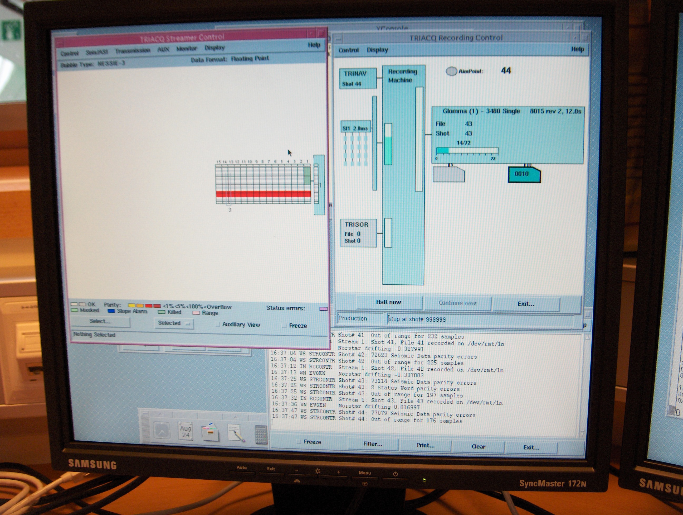
Task: Open Display menu in Recording Control
Action: [x=377, y=50]
